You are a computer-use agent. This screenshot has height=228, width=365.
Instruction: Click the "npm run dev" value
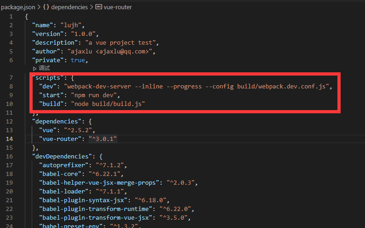pyautogui.click(x=94, y=95)
